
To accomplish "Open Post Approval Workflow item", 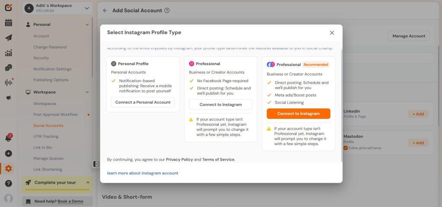I will [x=56, y=115].
